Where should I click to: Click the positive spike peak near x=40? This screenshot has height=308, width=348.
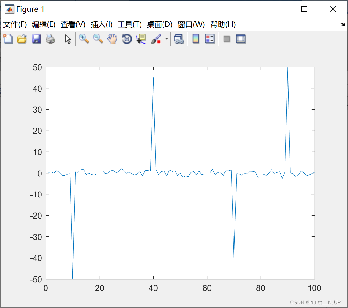point(153,78)
